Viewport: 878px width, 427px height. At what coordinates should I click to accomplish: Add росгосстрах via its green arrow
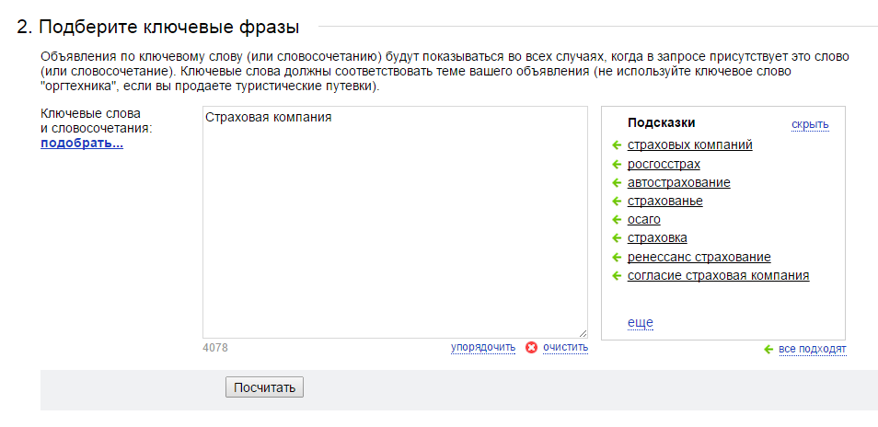617,165
